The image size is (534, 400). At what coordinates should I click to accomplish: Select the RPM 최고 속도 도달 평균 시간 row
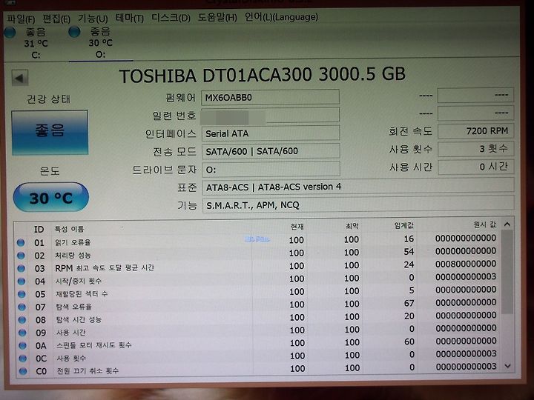(x=257, y=267)
